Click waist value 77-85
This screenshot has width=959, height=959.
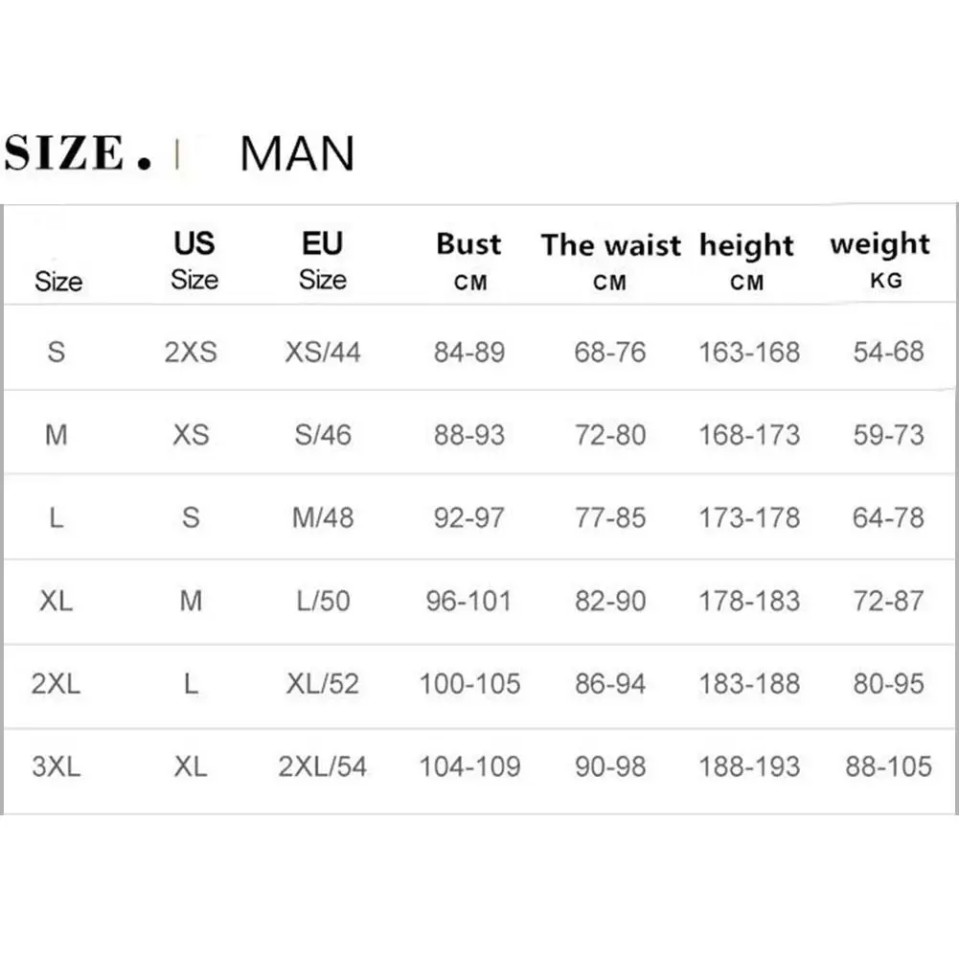tap(610, 518)
